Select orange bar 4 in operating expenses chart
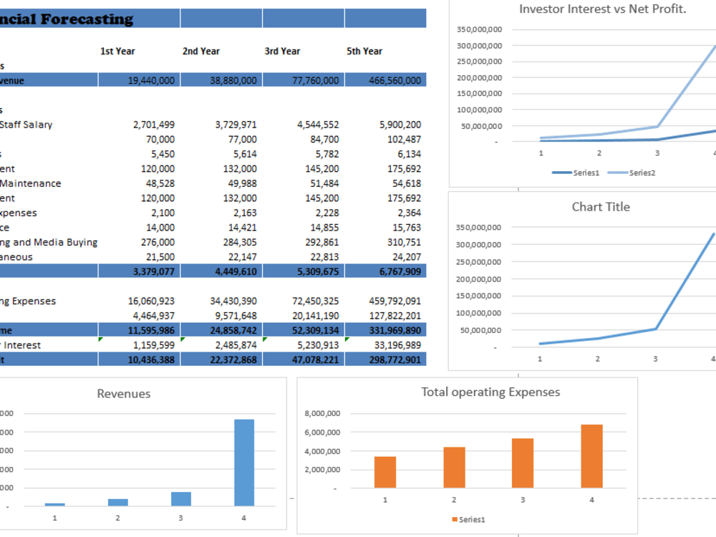Image resolution: width=716 pixels, height=537 pixels. [592, 456]
